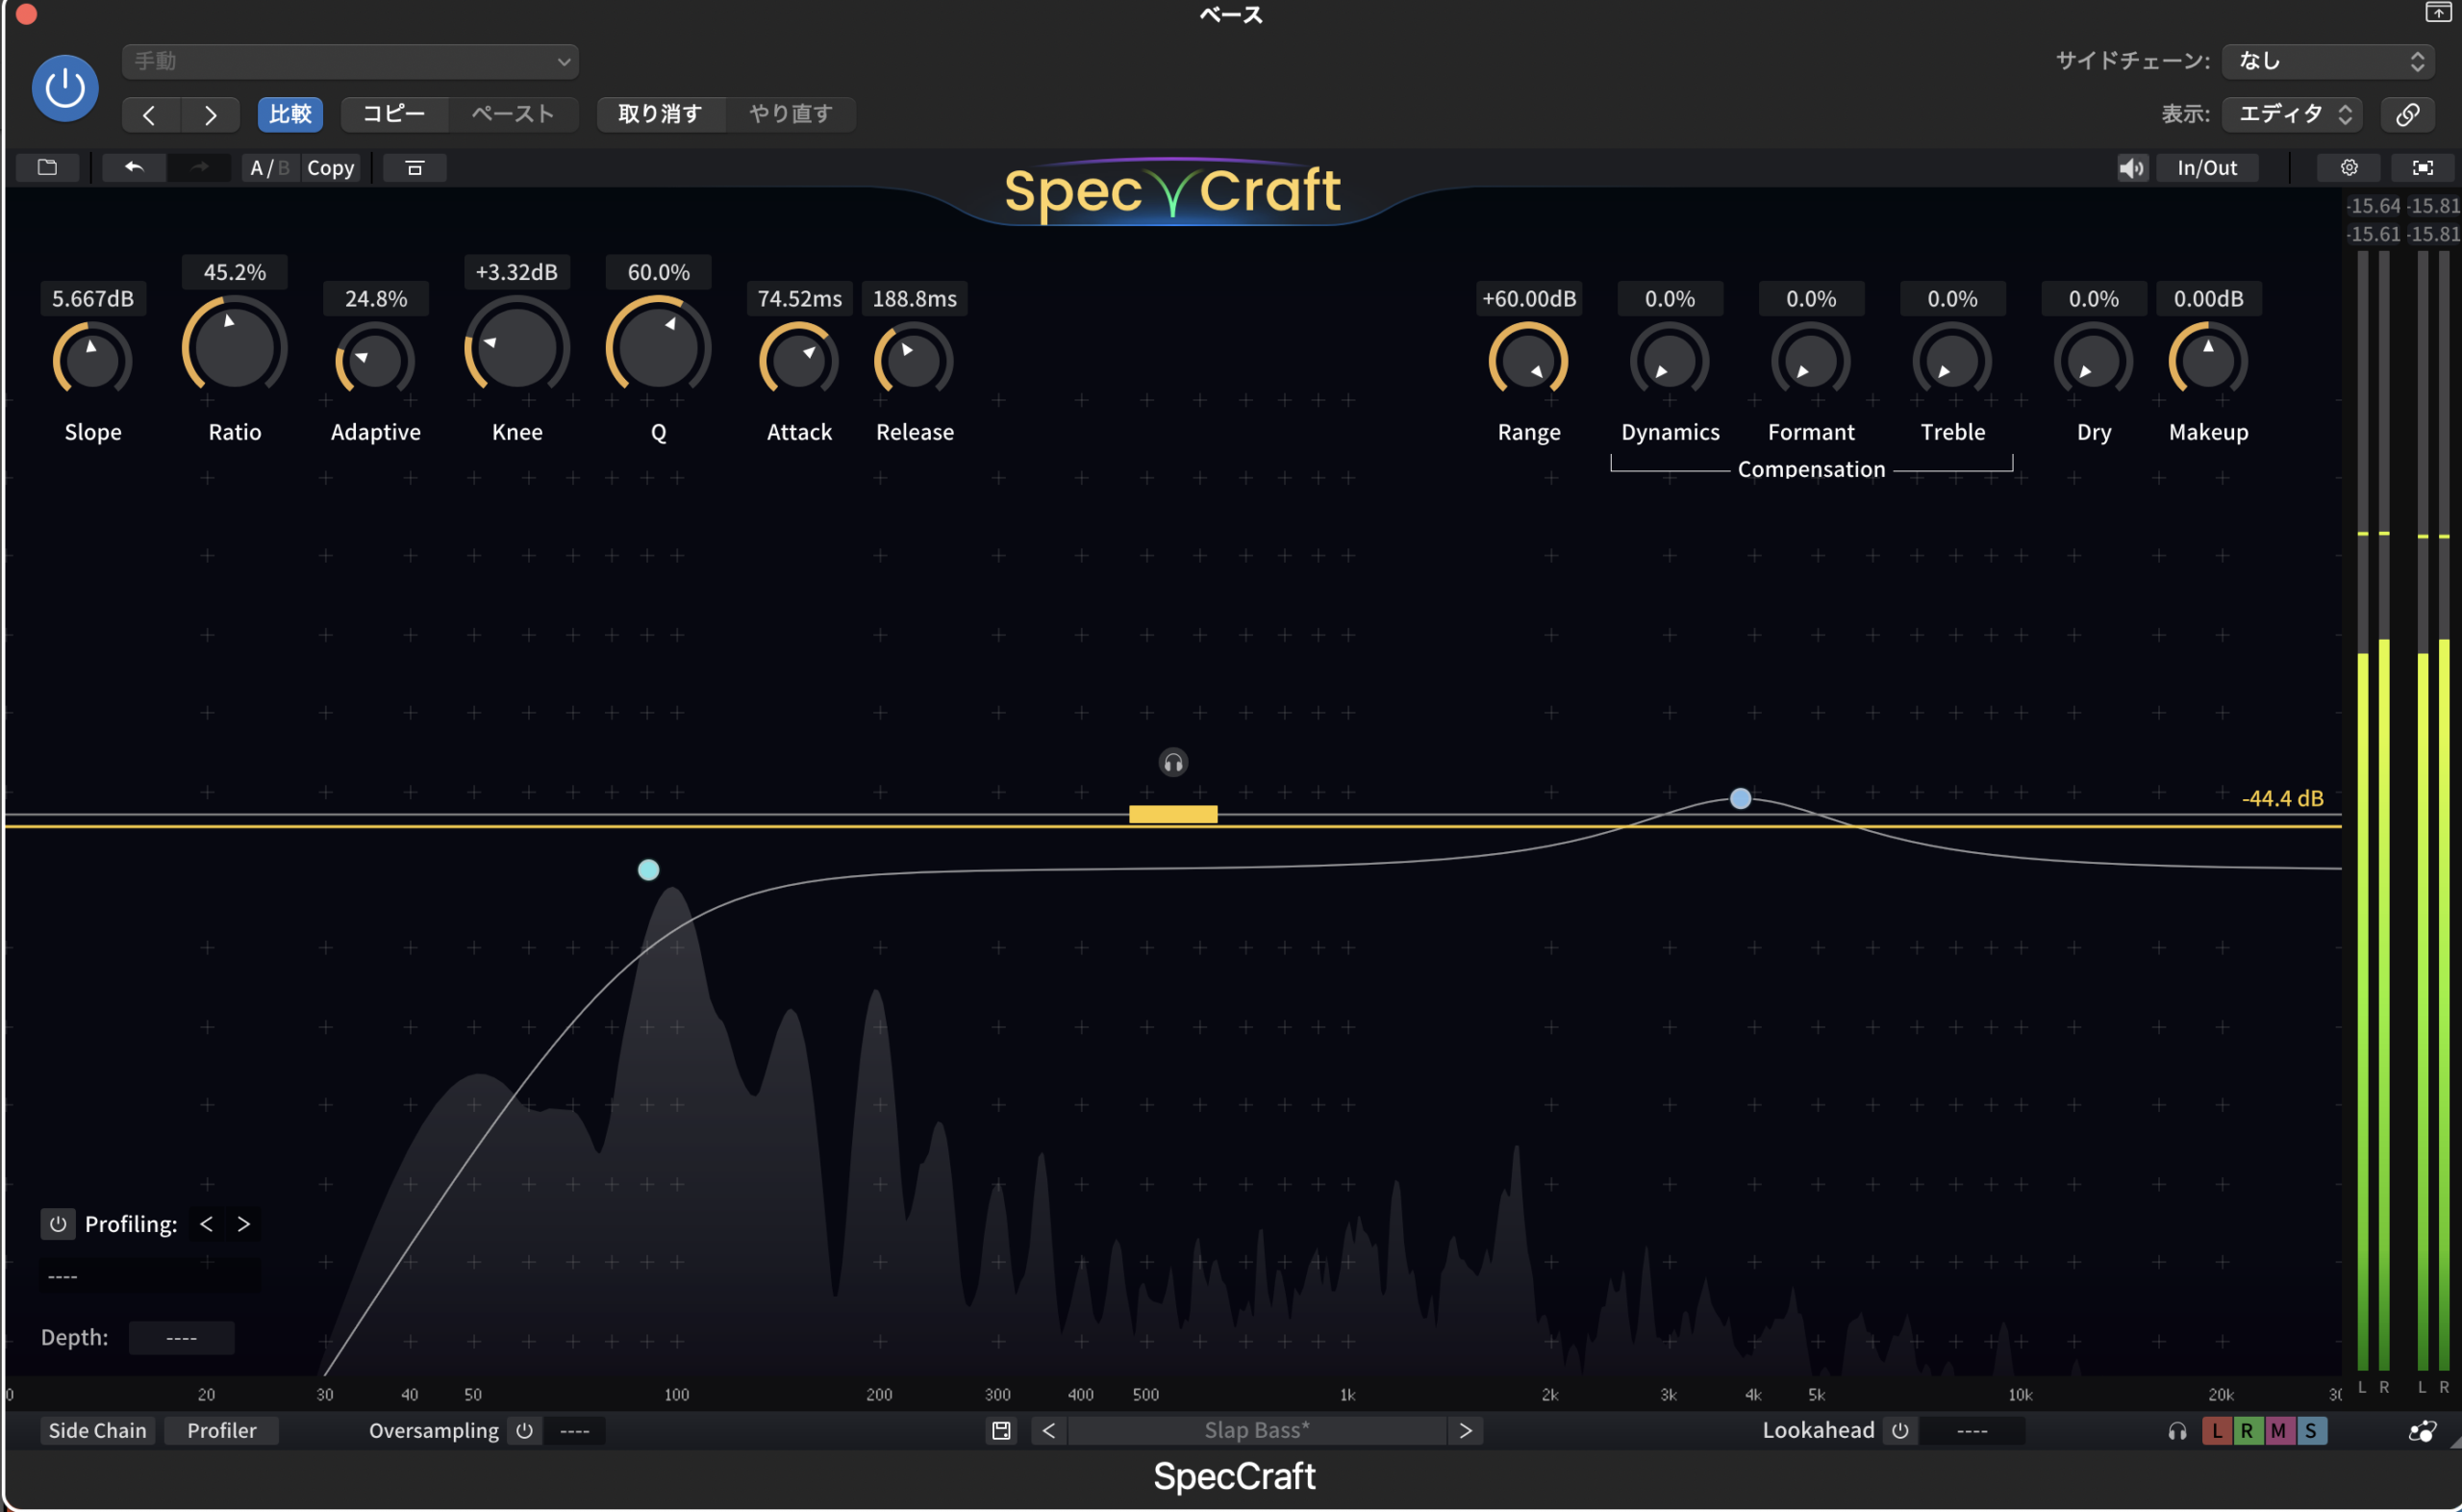Screen dimensions: 2462x1512
Task: Open the preset folder icon
Action: point(47,167)
